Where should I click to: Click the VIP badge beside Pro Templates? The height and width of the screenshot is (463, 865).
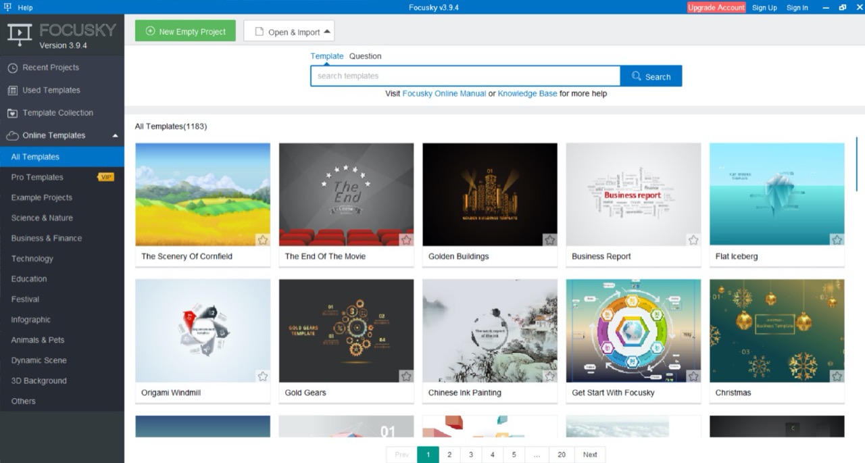[105, 177]
